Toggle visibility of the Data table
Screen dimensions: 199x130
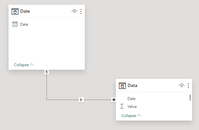click(x=182, y=86)
